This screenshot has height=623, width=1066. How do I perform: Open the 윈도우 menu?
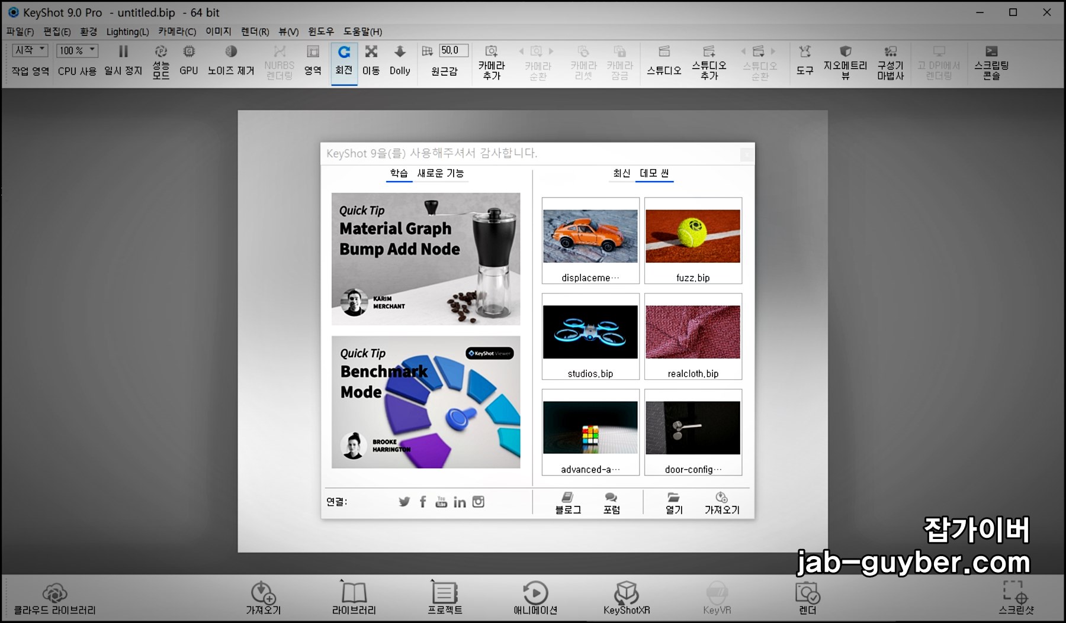click(x=321, y=31)
